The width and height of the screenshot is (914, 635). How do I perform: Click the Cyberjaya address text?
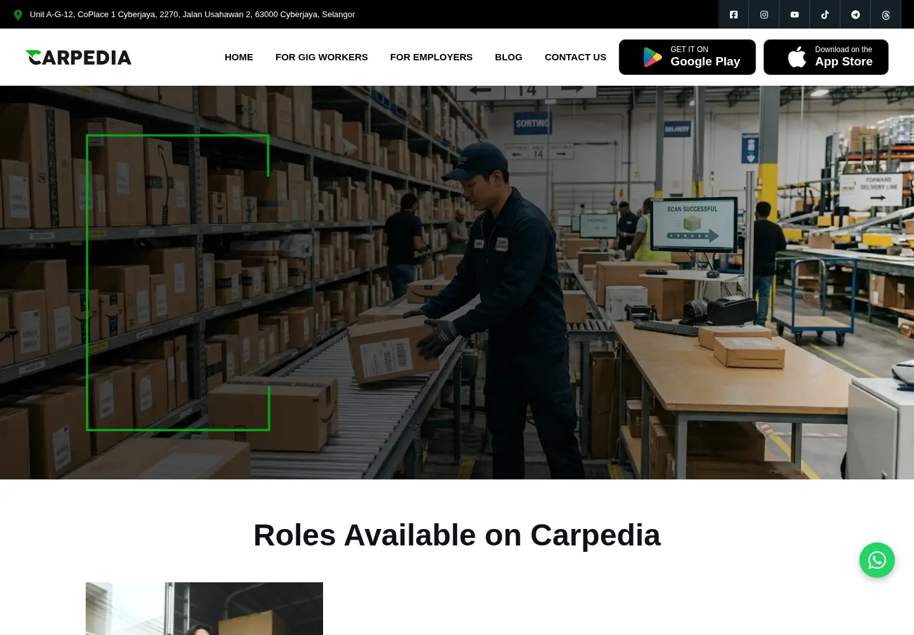click(x=192, y=15)
